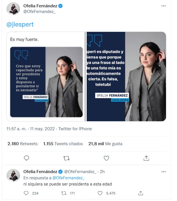Share the main tweet
Image resolution: width=177 pixels, height=201 pixels.
point(146,158)
